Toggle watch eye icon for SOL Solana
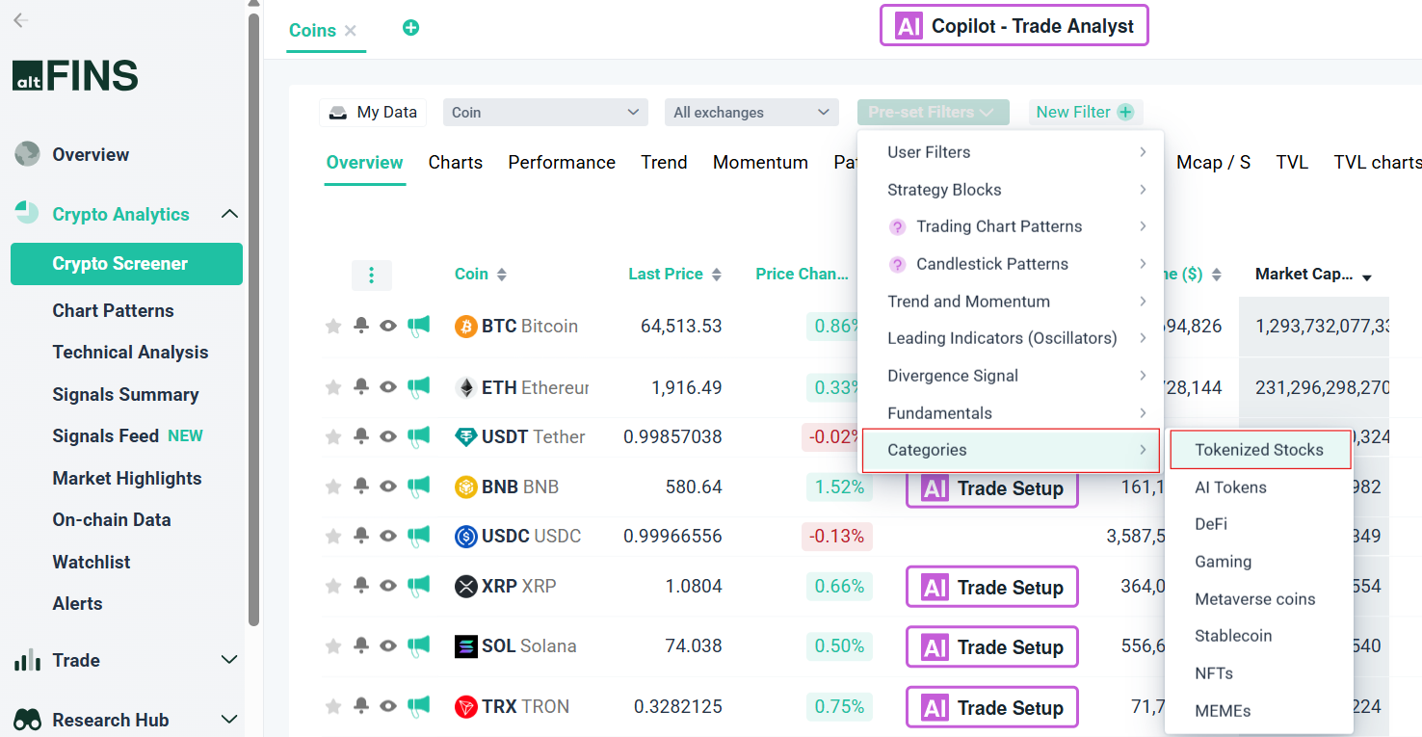 (x=388, y=645)
